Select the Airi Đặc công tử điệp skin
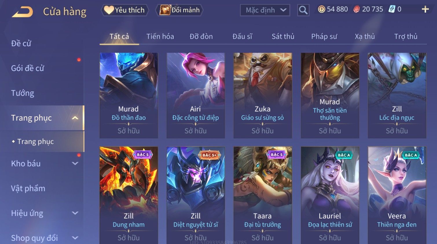The image size is (437, 244). tap(196, 95)
